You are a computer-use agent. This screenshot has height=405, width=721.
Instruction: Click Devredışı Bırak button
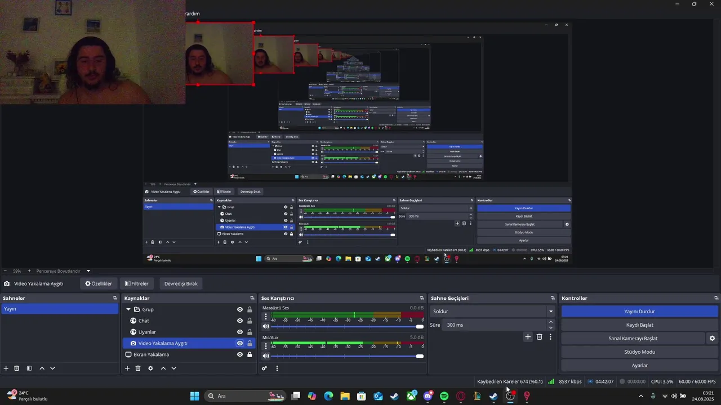pyautogui.click(x=181, y=283)
